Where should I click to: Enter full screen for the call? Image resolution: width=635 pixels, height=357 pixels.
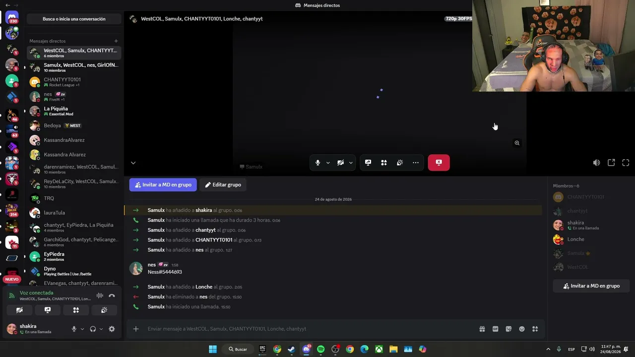click(626, 163)
